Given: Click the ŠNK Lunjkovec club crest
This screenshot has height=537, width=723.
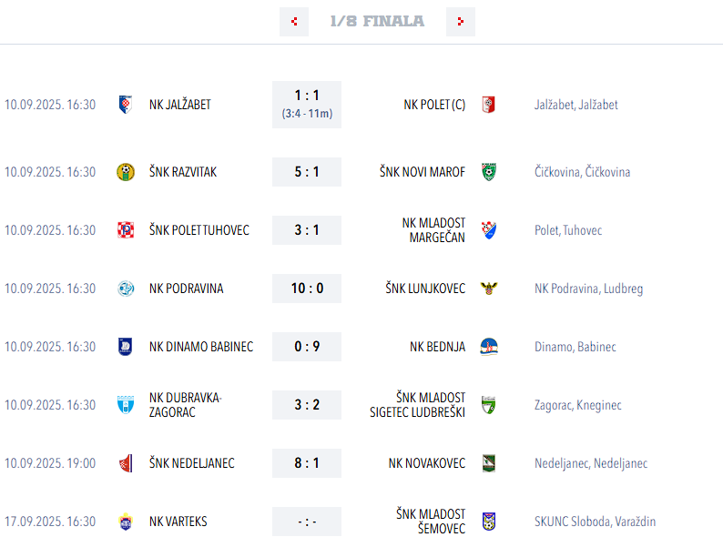Looking at the screenshot, I should click(x=489, y=289).
